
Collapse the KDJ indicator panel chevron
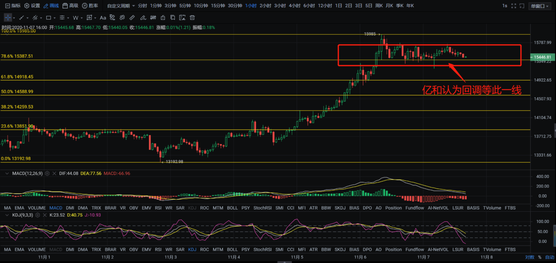click(x=6, y=215)
